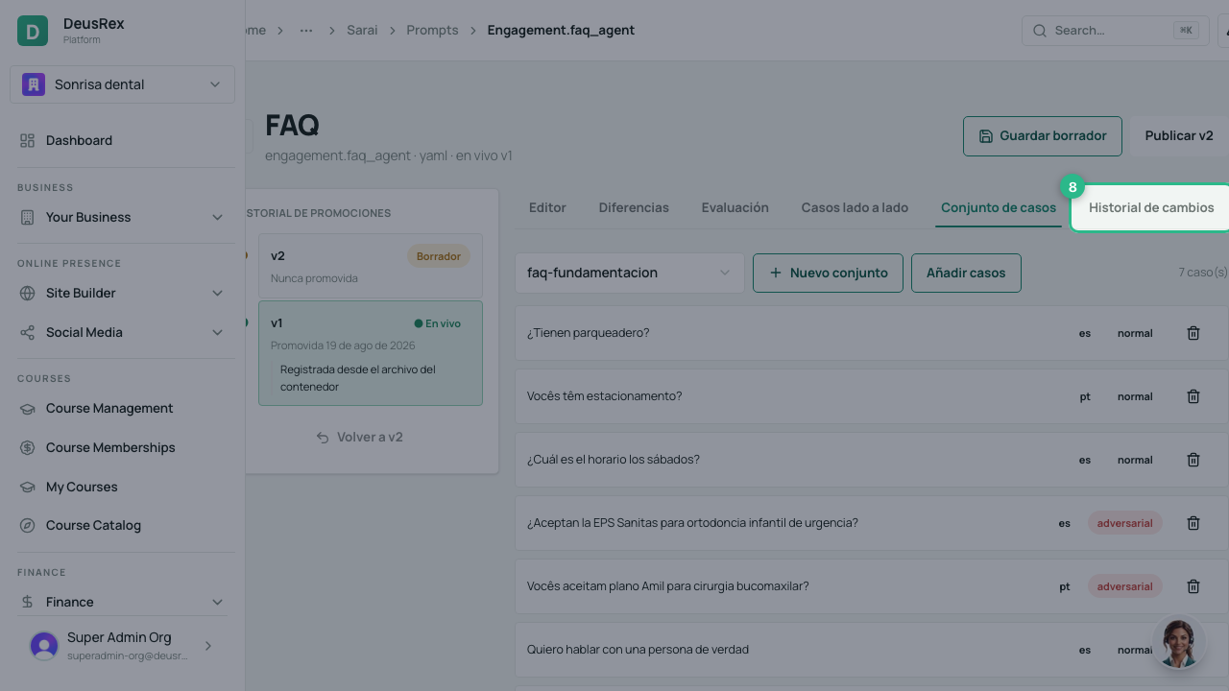This screenshot has width=1229, height=691.
Task: Click the save icon in Guardar borrador
Action: [x=985, y=136]
